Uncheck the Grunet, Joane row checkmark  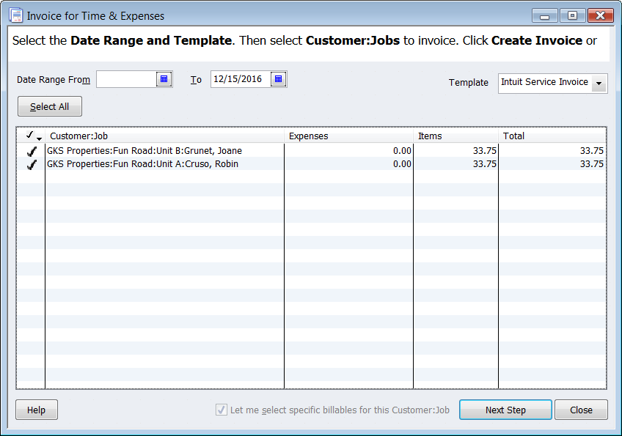coord(32,151)
